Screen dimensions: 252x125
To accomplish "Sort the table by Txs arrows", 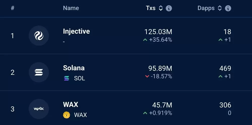I will tap(161, 8).
